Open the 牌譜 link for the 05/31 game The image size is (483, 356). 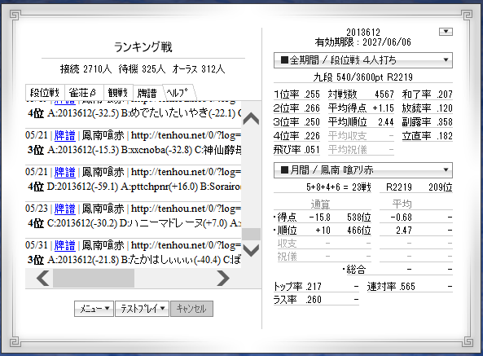pyautogui.click(x=64, y=245)
